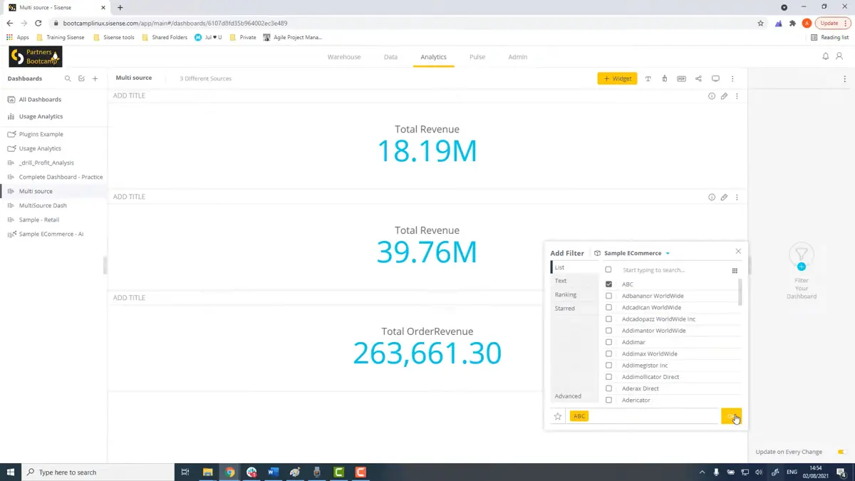Bookmark this page with the star icon

click(760, 23)
